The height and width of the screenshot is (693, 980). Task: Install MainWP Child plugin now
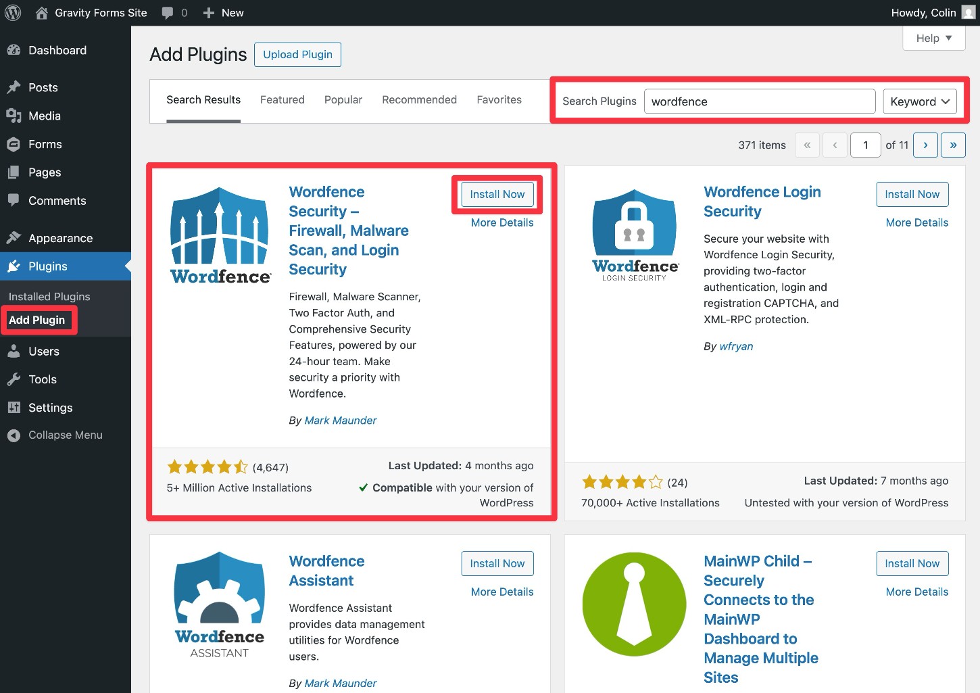[912, 563]
